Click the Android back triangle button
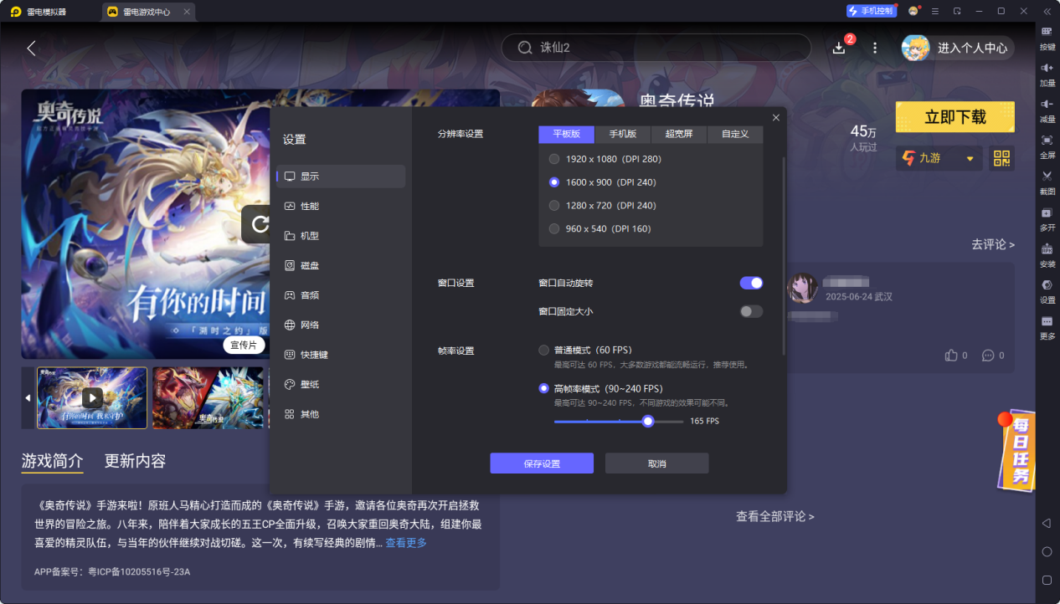 (1047, 523)
